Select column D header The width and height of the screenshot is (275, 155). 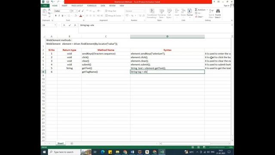167,36
